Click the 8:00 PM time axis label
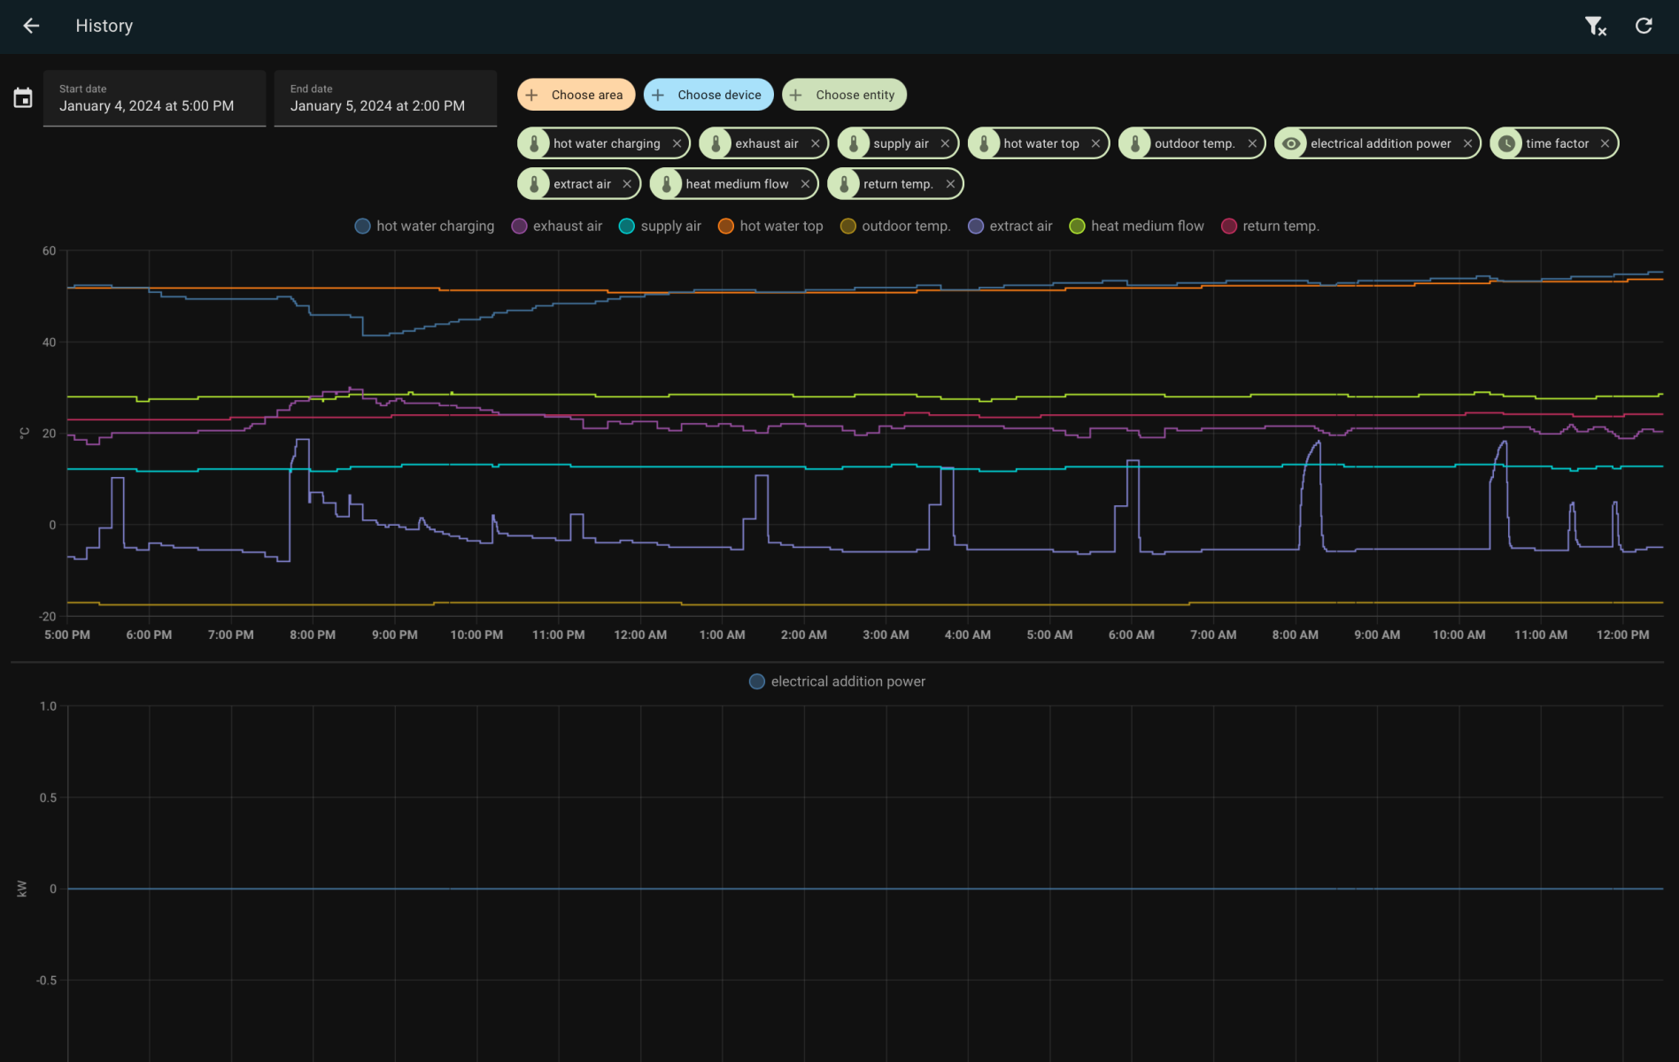Viewport: 1679px width, 1062px height. click(313, 635)
